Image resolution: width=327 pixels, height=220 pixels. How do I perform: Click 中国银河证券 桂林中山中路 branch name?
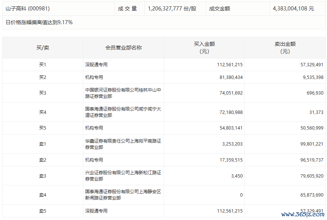click(x=123, y=93)
